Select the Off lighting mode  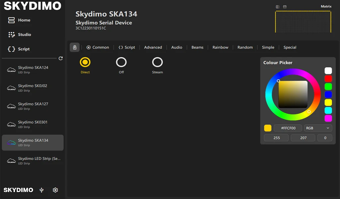point(121,62)
